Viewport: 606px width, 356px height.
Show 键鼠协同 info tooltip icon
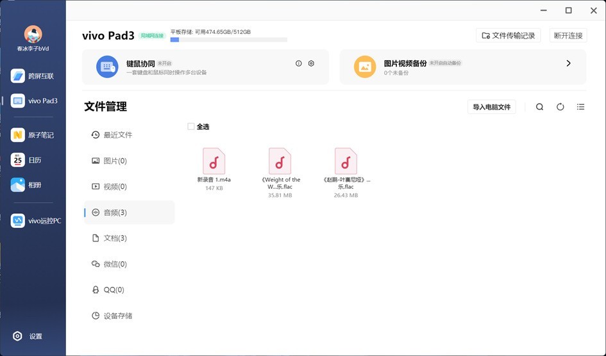pyautogui.click(x=298, y=63)
